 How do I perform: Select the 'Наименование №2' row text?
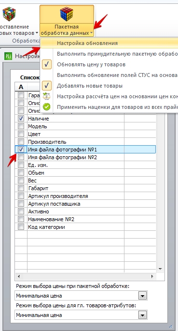[x=51, y=219]
